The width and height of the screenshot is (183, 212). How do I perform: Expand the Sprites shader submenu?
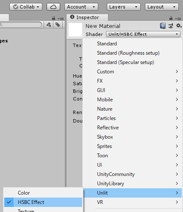click(132, 146)
